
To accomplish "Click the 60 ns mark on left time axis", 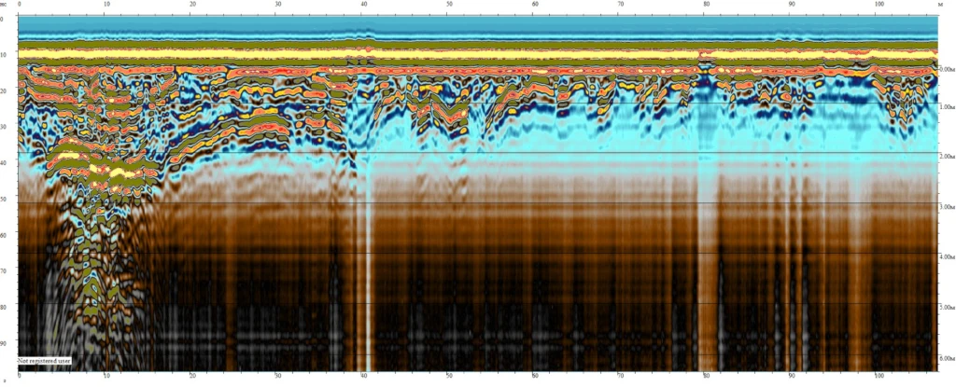I will click(x=7, y=235).
